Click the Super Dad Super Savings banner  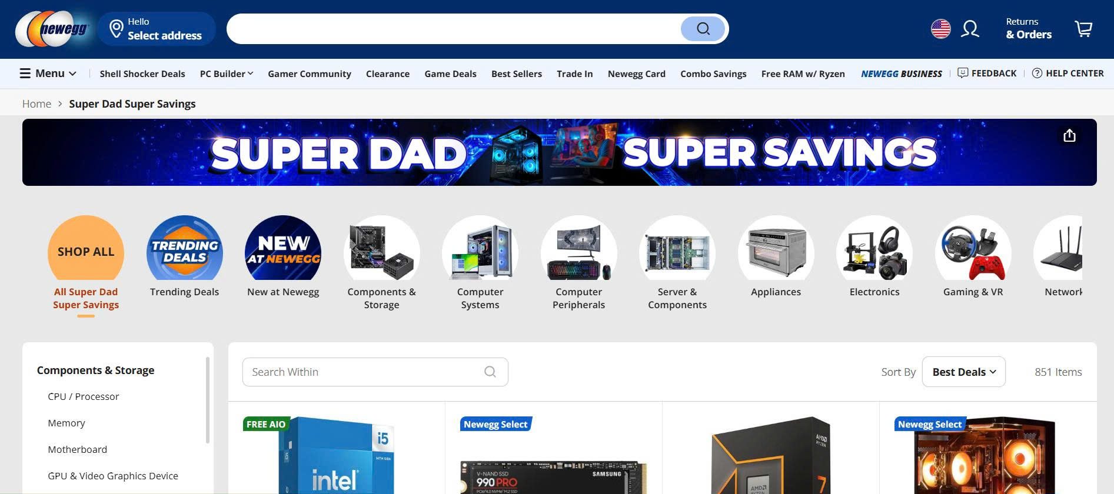560,152
